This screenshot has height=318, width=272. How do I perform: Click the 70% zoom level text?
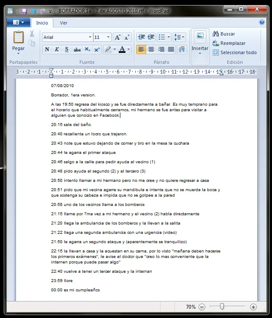(190, 307)
